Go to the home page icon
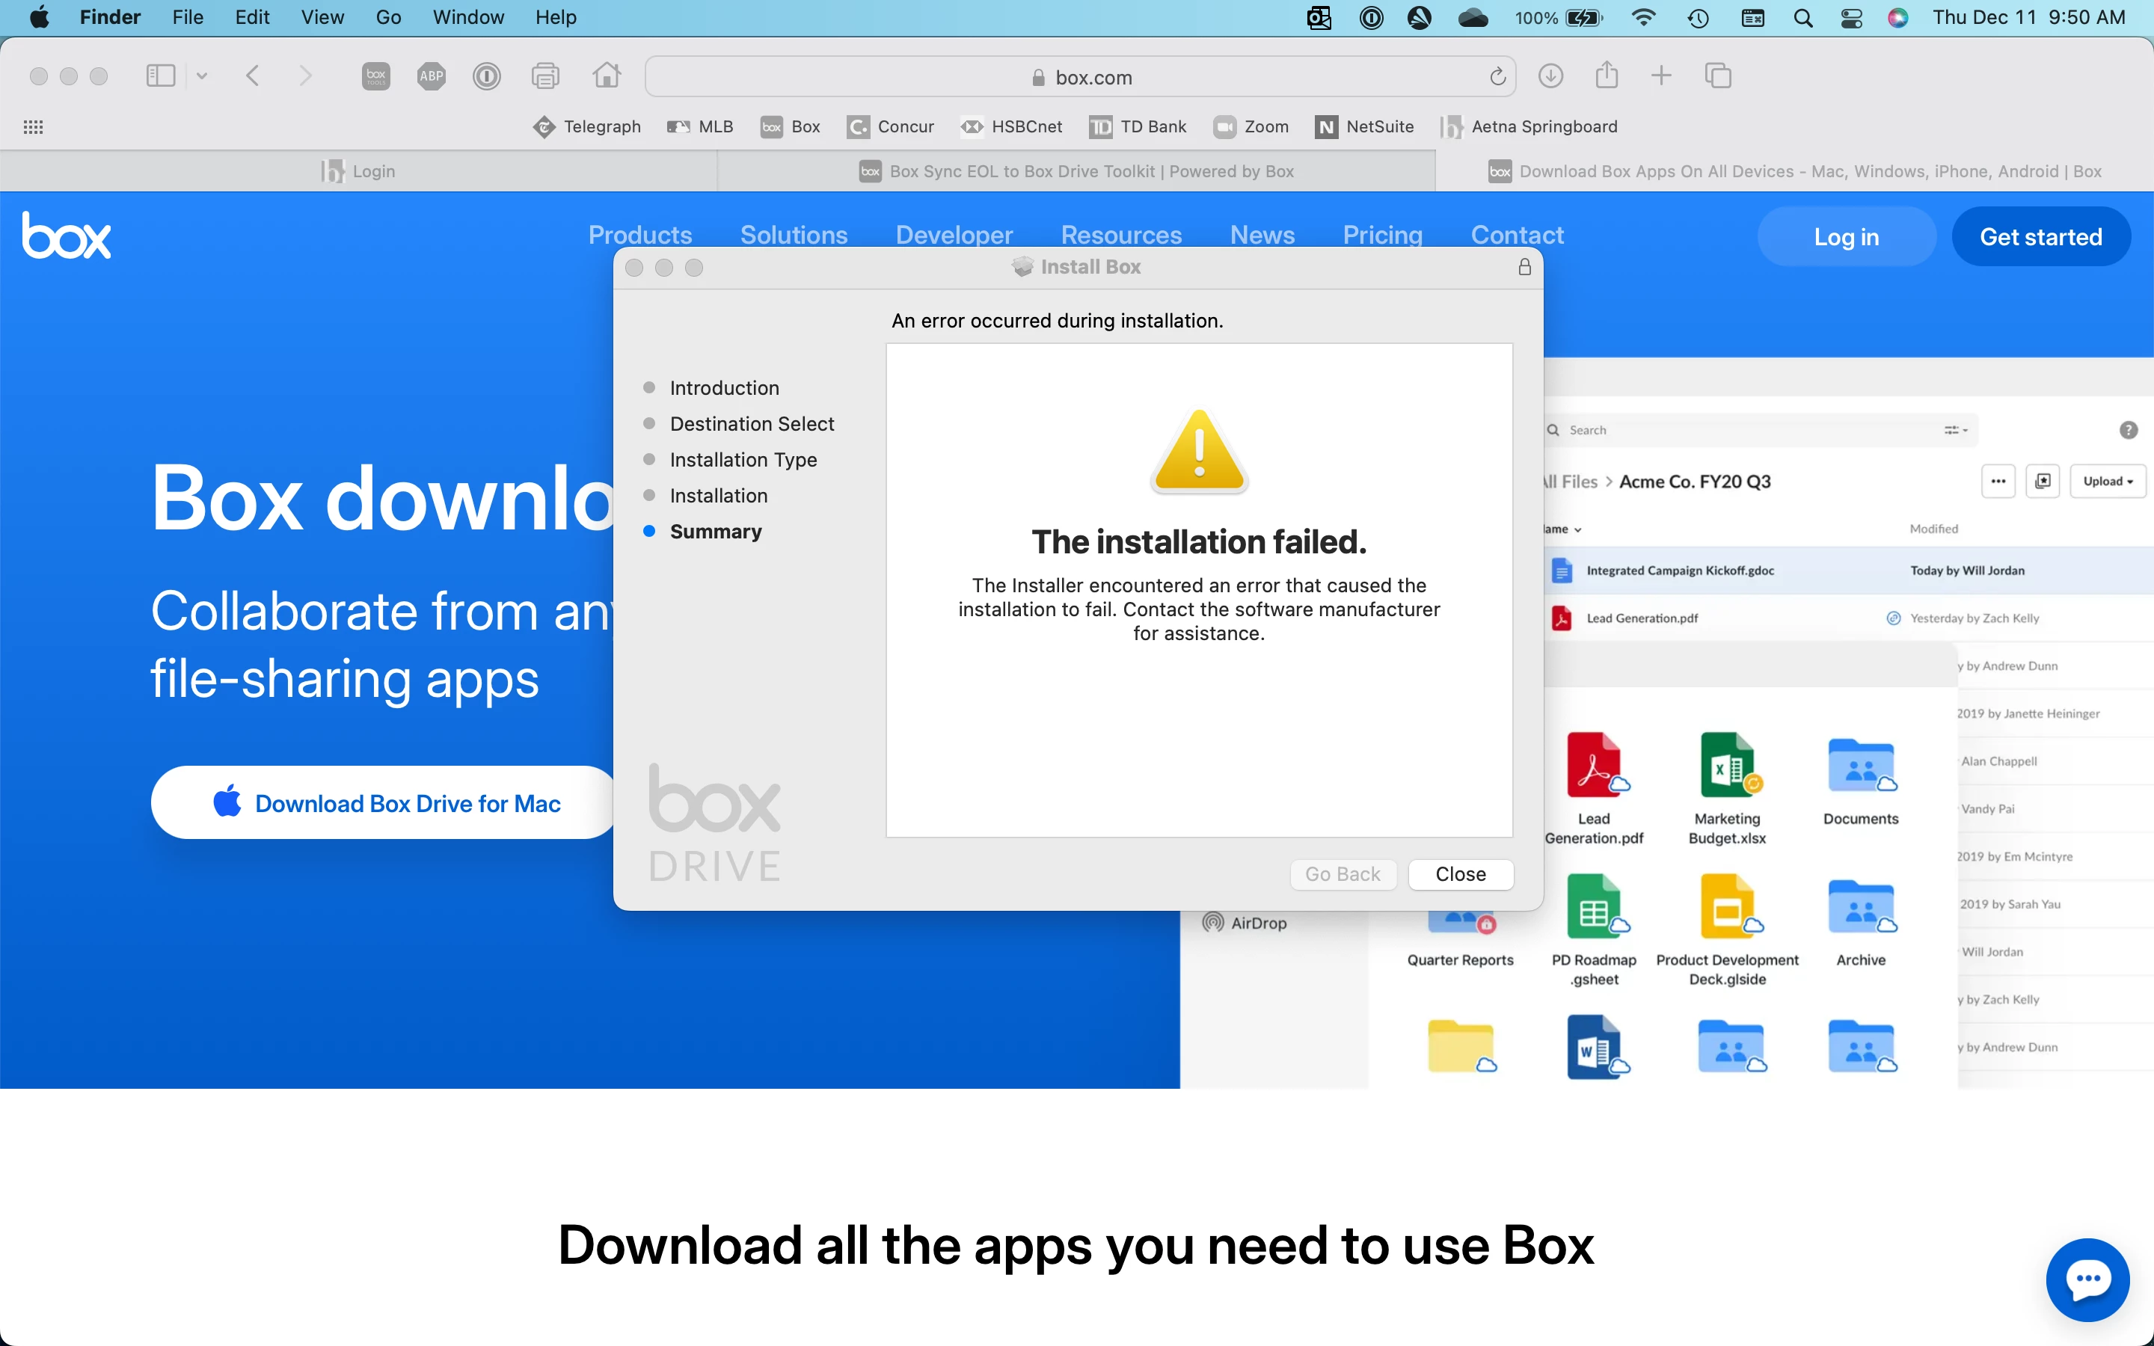The width and height of the screenshot is (2154, 1346). click(607, 76)
